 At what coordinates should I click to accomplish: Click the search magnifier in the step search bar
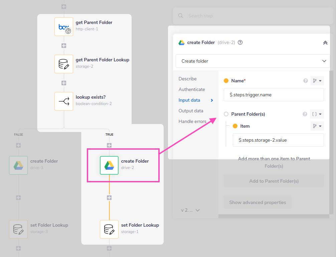pos(181,16)
